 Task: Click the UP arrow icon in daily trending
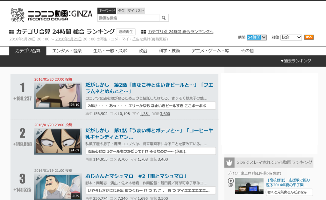pyautogui.click(x=231, y=182)
